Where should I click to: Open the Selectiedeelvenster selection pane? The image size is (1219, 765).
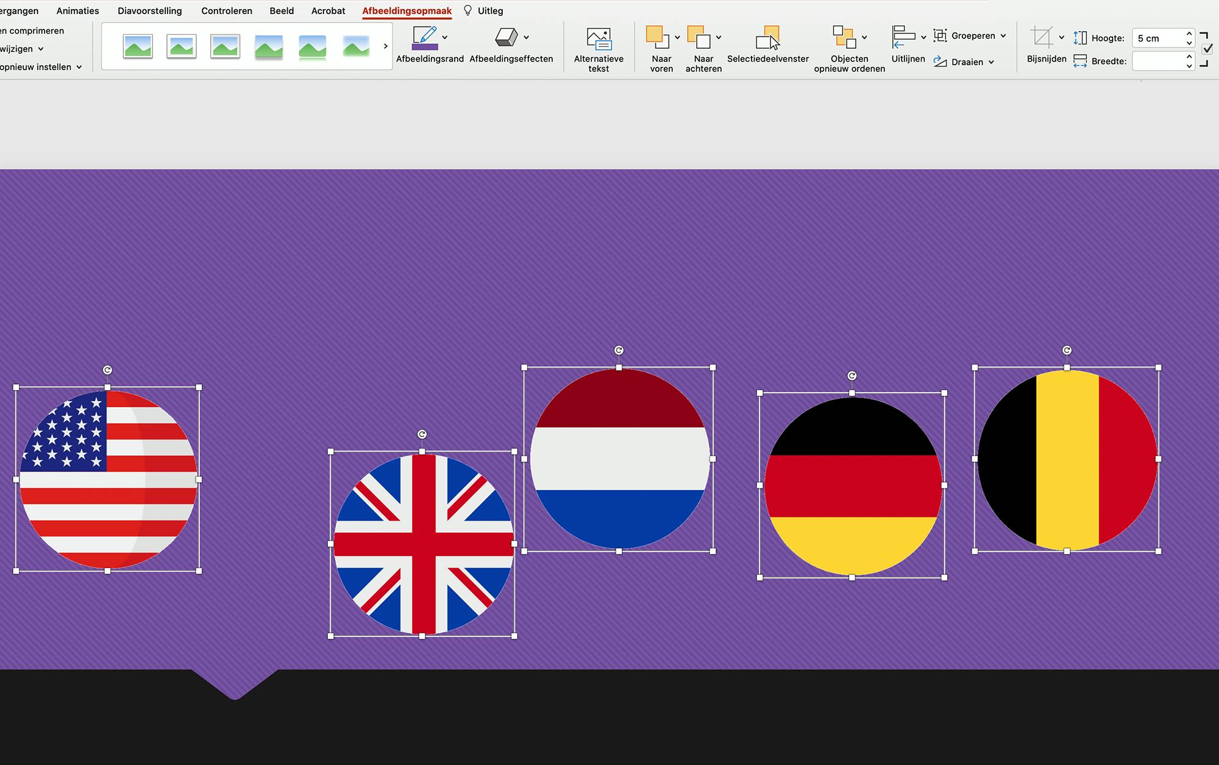click(x=767, y=38)
